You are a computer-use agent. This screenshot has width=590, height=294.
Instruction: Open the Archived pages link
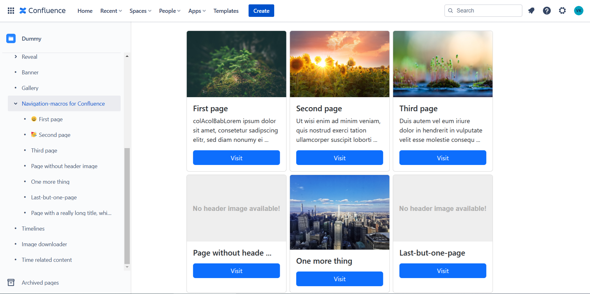40,282
